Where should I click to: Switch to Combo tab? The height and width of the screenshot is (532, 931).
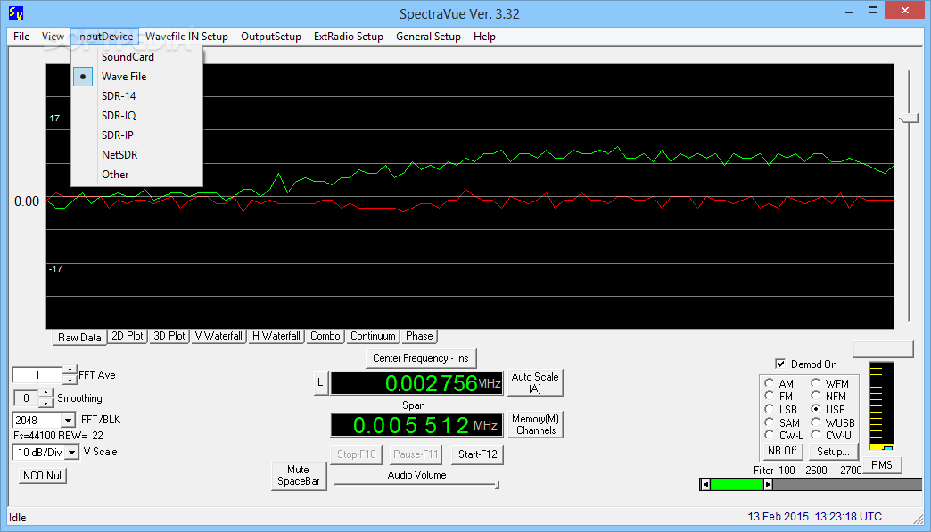325,336
